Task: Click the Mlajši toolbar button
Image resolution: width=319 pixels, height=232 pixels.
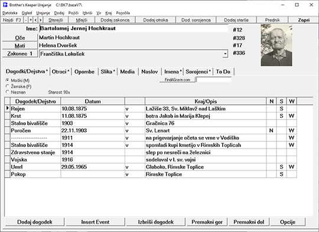Action: 82,20
